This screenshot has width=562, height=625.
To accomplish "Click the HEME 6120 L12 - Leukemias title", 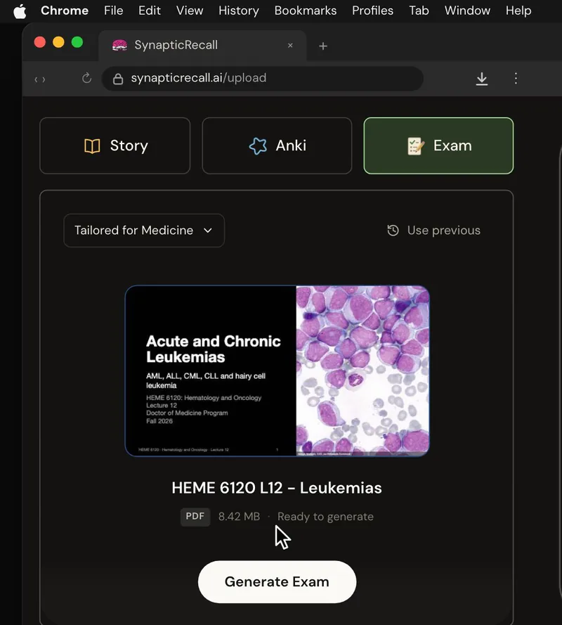I will [x=277, y=488].
